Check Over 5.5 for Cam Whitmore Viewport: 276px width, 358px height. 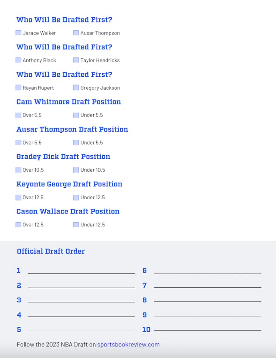pyautogui.click(x=19, y=115)
